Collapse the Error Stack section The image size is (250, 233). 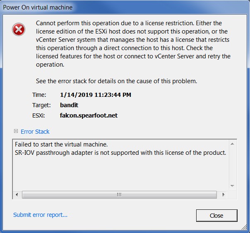(16, 131)
